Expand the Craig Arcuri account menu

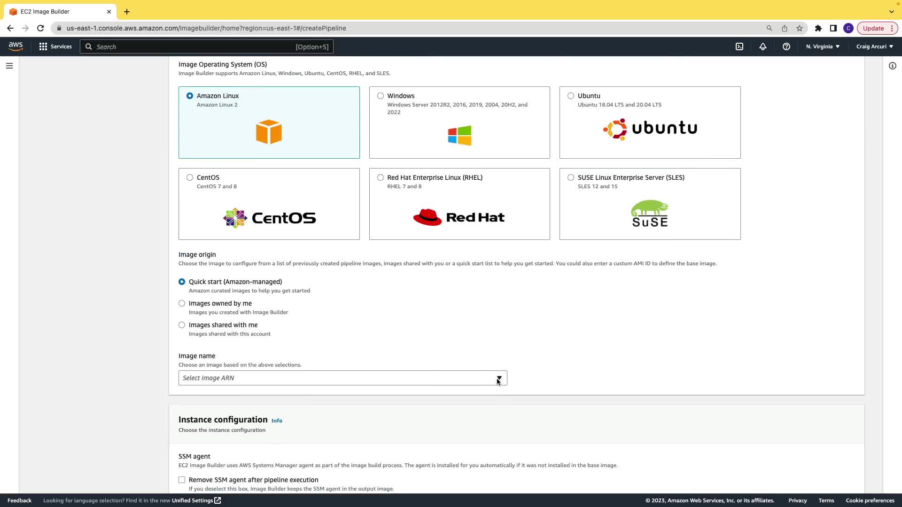pyautogui.click(x=874, y=46)
